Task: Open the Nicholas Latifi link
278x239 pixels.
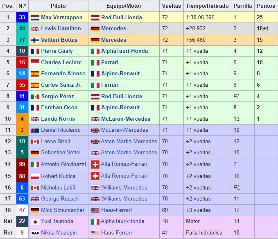Action: 58,187
